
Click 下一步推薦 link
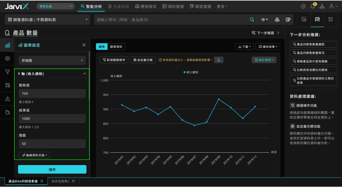click(x=265, y=33)
